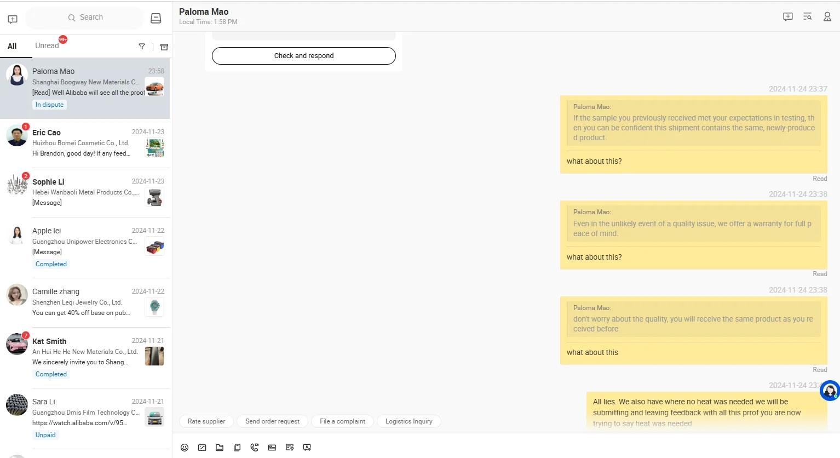Open the conversation filter funnel

pyautogui.click(x=142, y=47)
